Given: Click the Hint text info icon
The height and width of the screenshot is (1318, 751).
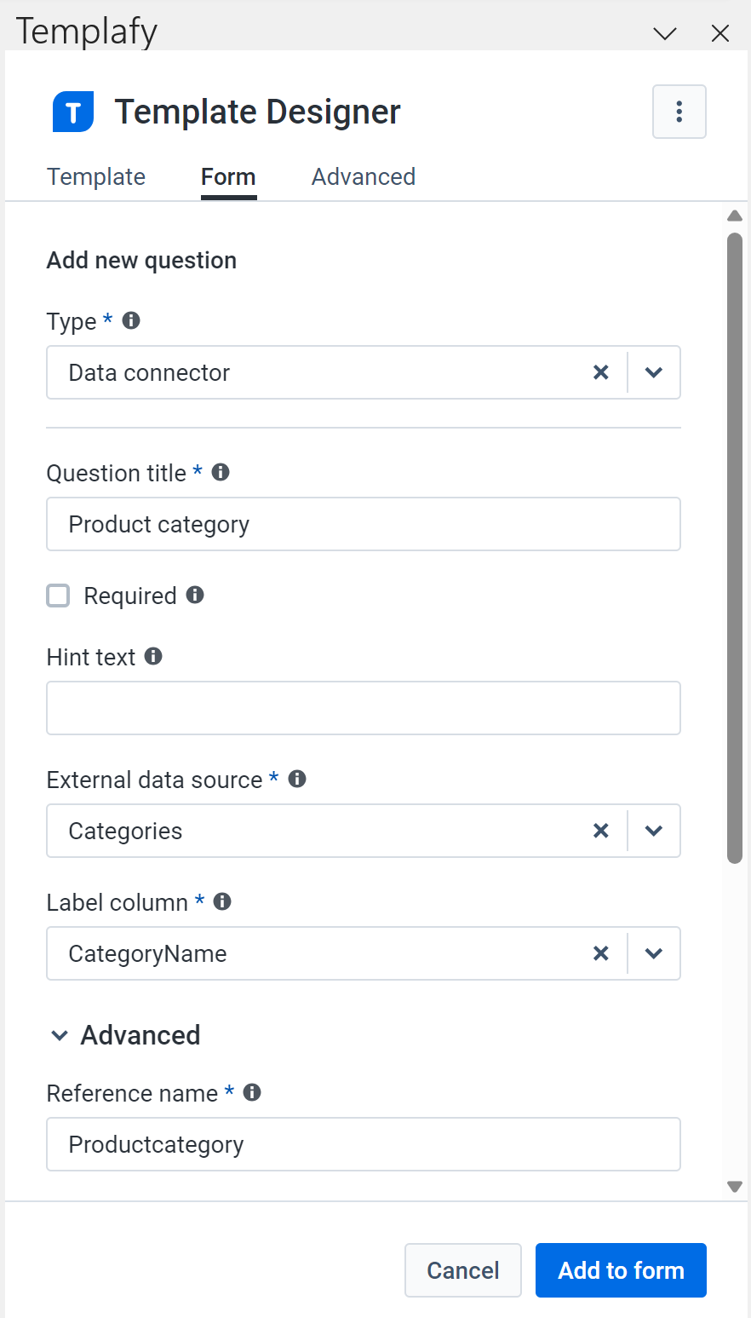Looking at the screenshot, I should point(153,656).
